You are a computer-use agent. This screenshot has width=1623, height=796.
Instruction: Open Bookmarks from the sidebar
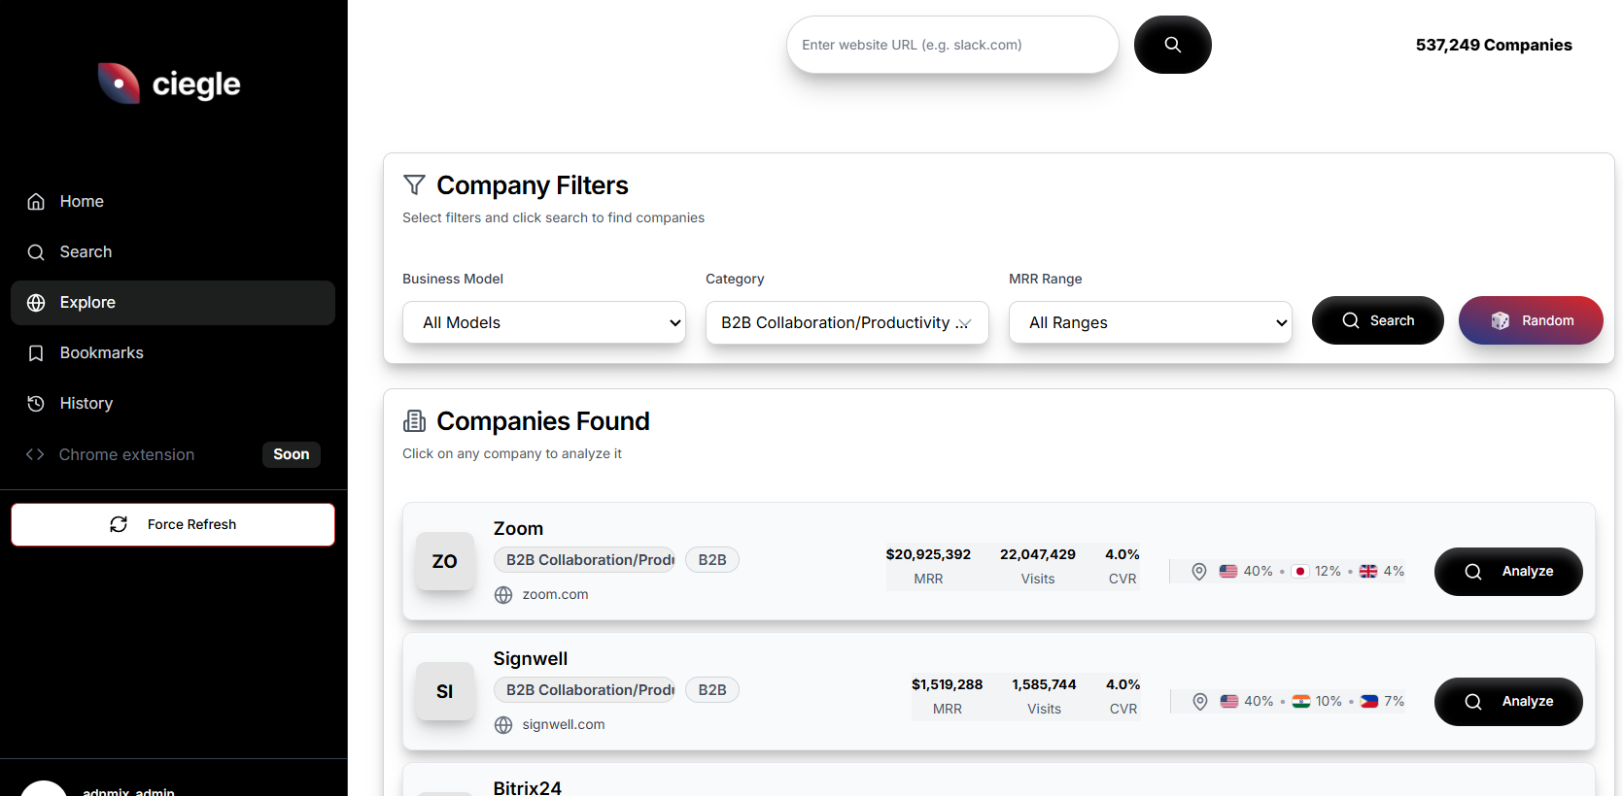coord(101,353)
